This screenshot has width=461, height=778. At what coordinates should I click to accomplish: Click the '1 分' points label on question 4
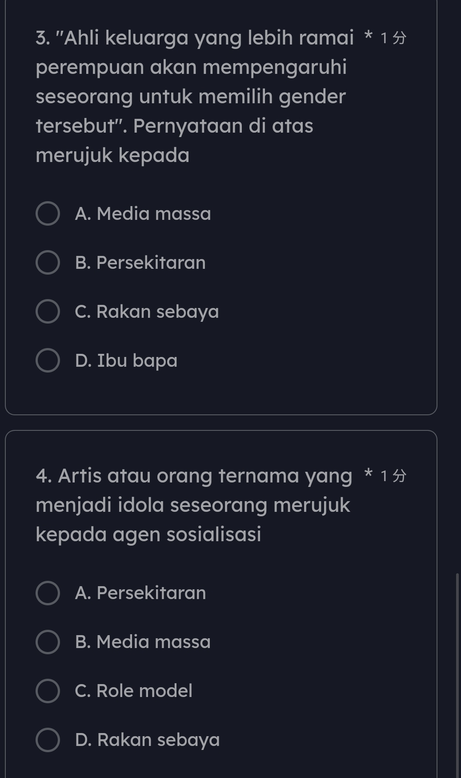(x=393, y=476)
